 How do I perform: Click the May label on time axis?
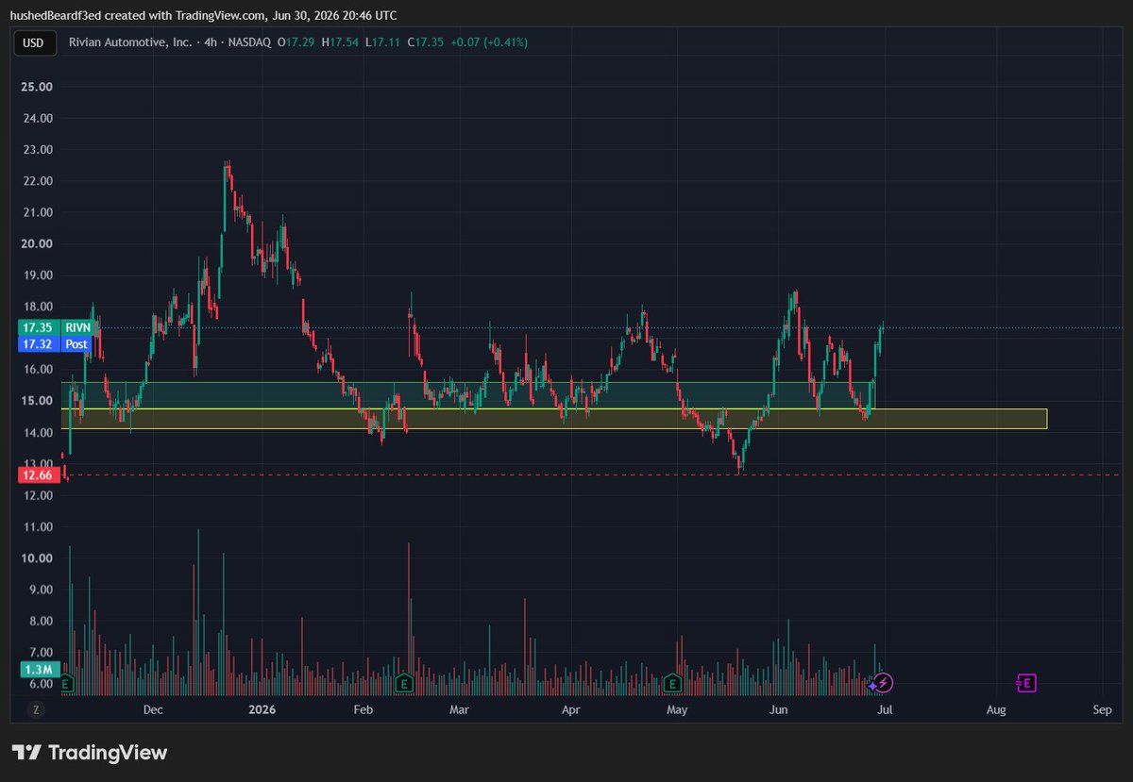click(676, 709)
